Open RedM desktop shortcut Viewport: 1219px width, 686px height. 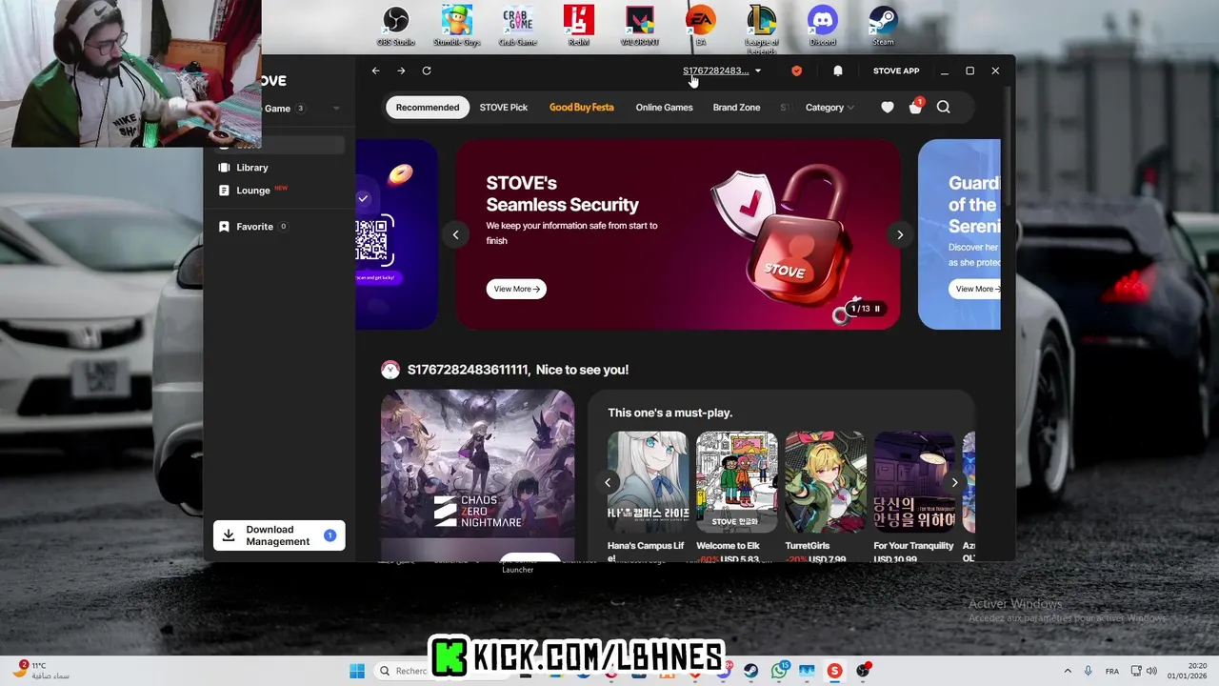pyautogui.click(x=579, y=26)
